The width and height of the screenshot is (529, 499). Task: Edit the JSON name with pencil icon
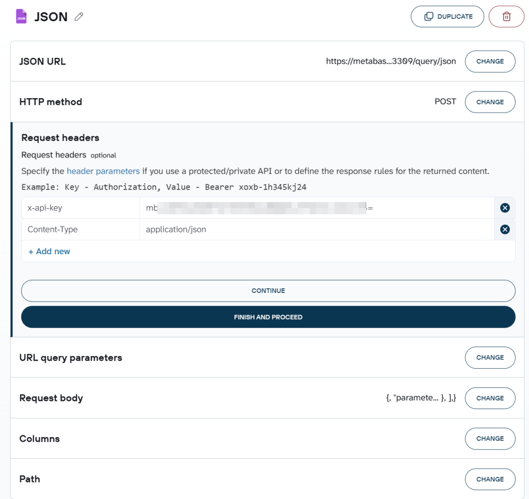79,17
